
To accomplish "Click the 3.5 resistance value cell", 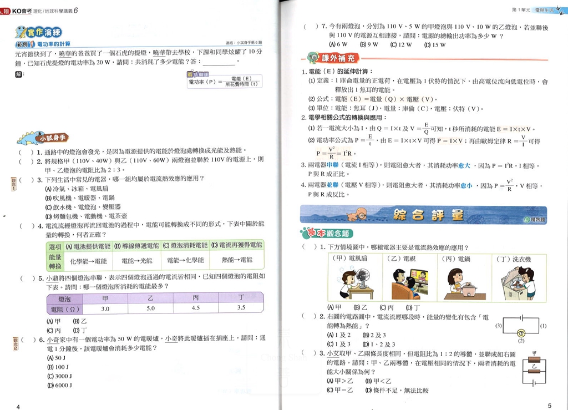I will click(x=241, y=307).
